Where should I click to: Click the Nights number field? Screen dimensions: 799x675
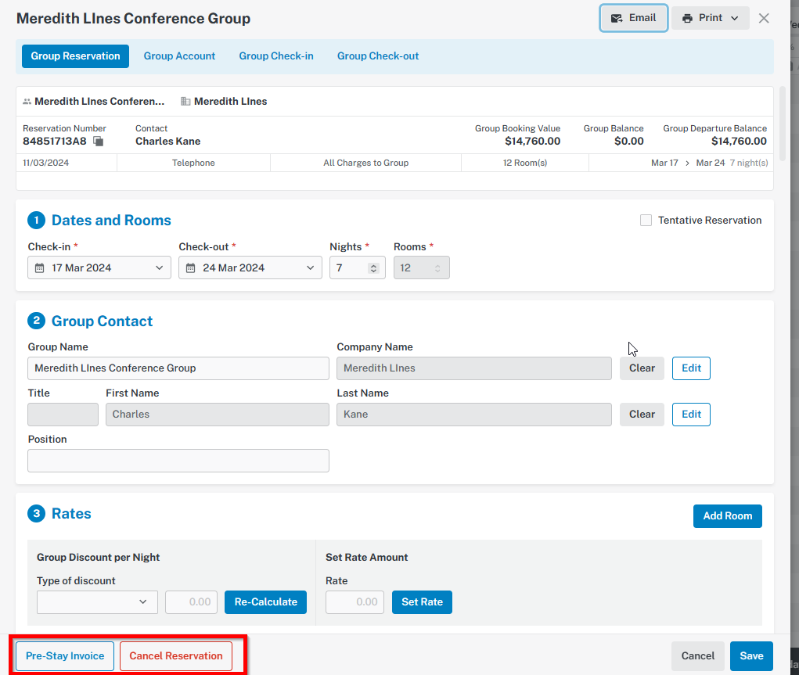(358, 268)
